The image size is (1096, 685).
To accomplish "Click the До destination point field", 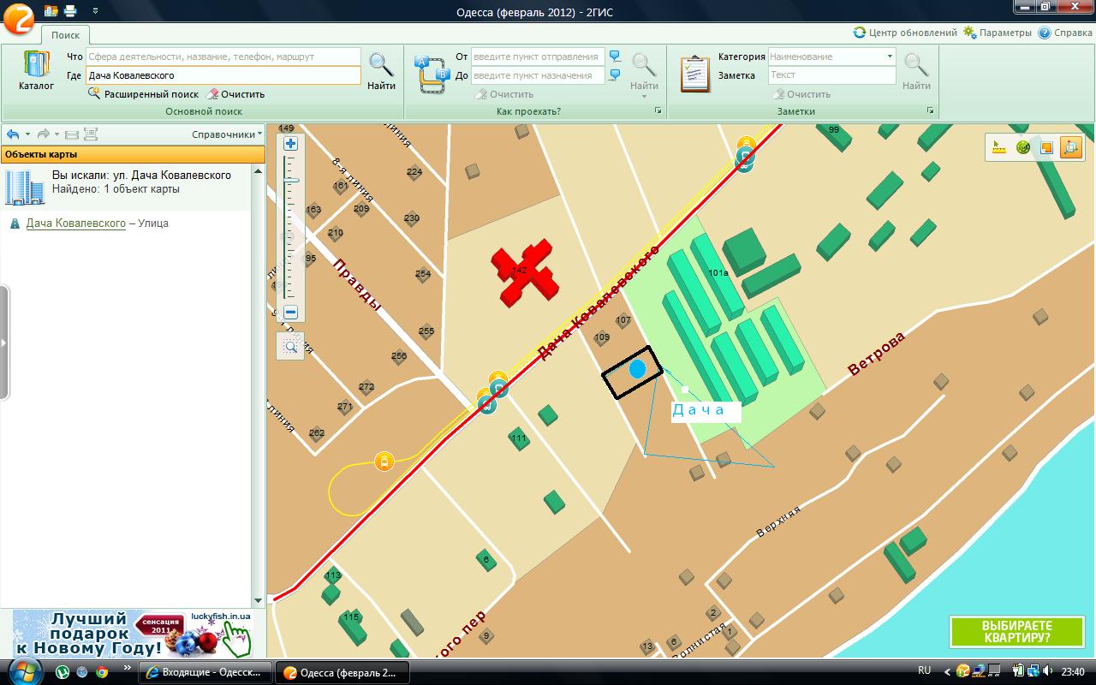I will click(538, 75).
